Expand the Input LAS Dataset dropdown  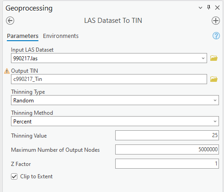click(203, 58)
